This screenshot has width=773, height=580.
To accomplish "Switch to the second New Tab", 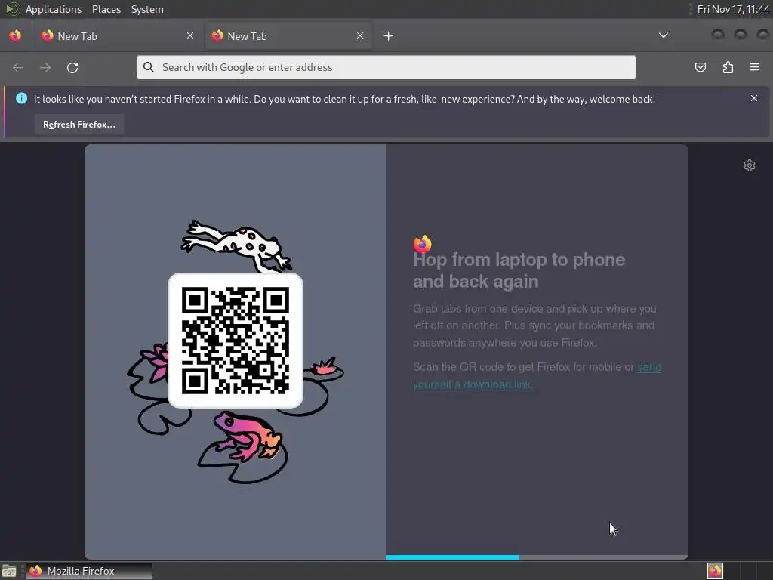I will (x=288, y=36).
